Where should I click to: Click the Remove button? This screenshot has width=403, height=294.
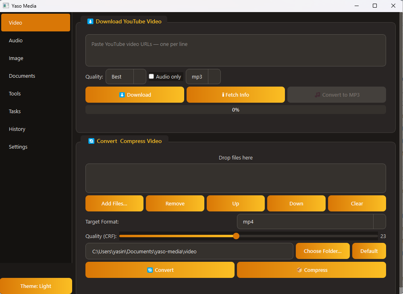click(x=175, y=203)
